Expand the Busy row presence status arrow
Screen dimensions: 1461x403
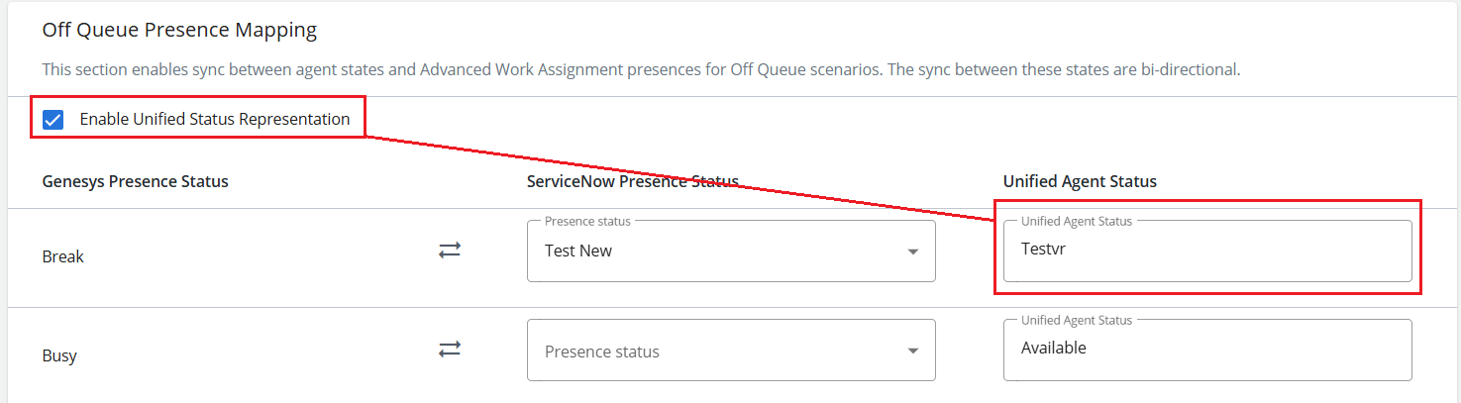tap(912, 351)
